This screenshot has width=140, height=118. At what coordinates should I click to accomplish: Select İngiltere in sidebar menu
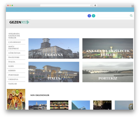[14, 57]
